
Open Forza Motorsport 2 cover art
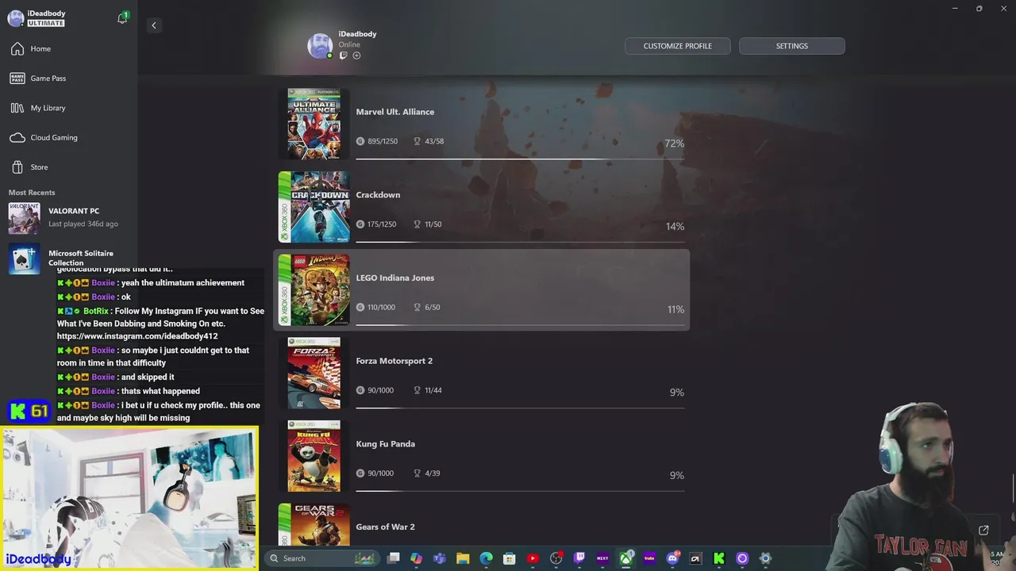click(314, 373)
